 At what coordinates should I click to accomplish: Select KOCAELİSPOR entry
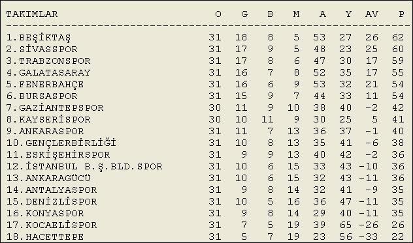point(61,225)
